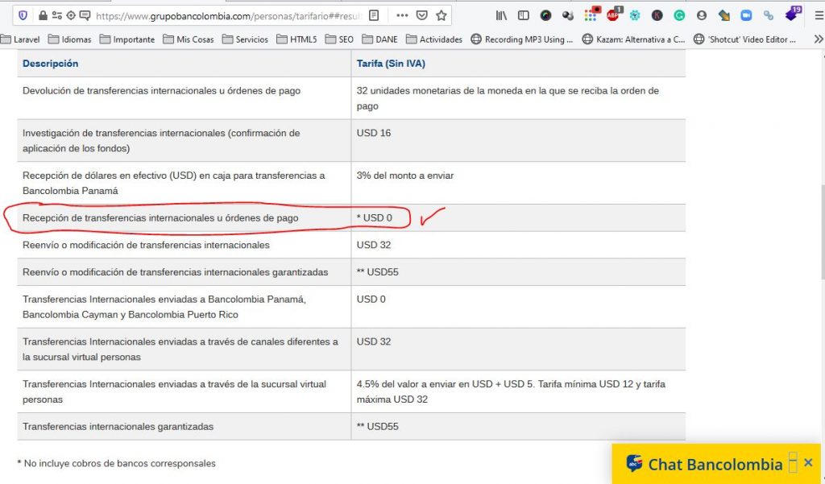The height and width of the screenshot is (484, 825).
Task: Click the 'USD 16' tariff cell
Action: pos(374,133)
